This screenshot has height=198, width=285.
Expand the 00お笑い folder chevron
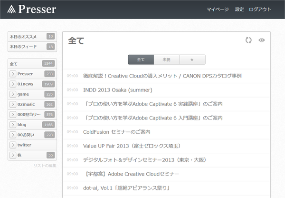pyautogui.click(x=13, y=135)
